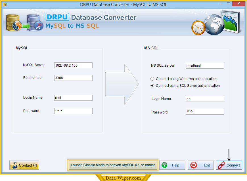The width and height of the screenshot is (247, 181).
Task: Focus the MySQL Server address field
Action: point(73,66)
